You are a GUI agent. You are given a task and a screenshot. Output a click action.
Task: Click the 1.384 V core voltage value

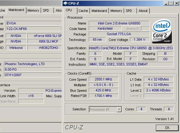tap(140, 39)
